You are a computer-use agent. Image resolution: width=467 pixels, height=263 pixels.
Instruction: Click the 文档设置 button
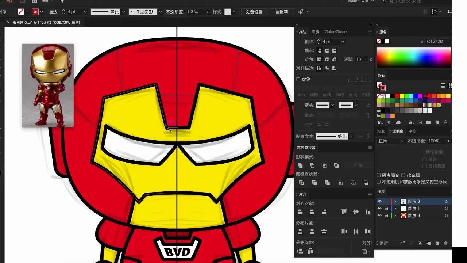pyautogui.click(x=254, y=12)
